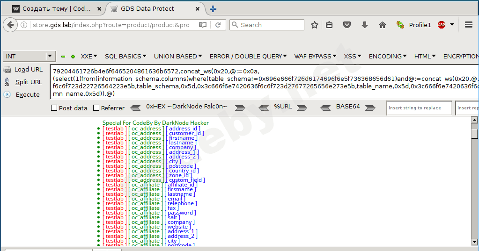Open the WAF BYPASS menu
Screen dimensions: 479x251
[x=315, y=57]
